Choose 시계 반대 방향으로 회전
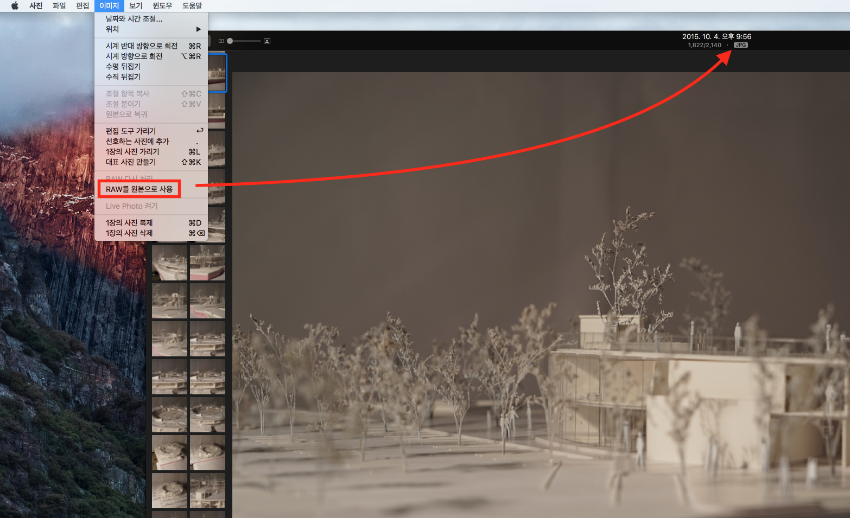Image resolution: width=850 pixels, height=518 pixels. click(142, 46)
